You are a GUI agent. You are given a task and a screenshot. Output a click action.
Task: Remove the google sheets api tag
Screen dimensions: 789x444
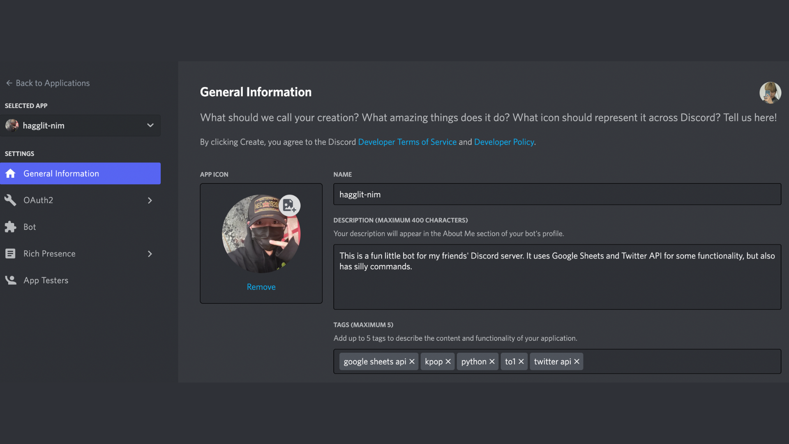point(412,362)
